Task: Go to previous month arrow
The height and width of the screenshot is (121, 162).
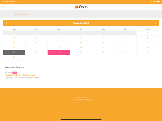Action: click(x=6, y=23)
